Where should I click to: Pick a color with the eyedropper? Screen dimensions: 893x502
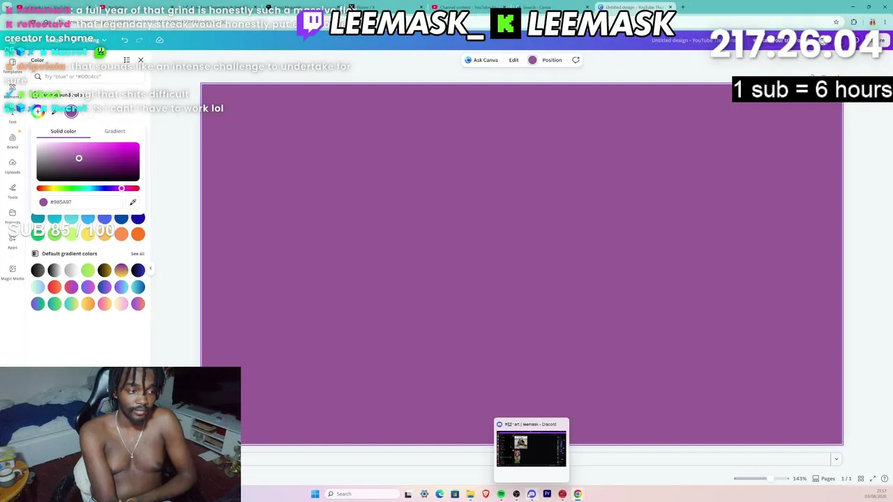coord(133,202)
